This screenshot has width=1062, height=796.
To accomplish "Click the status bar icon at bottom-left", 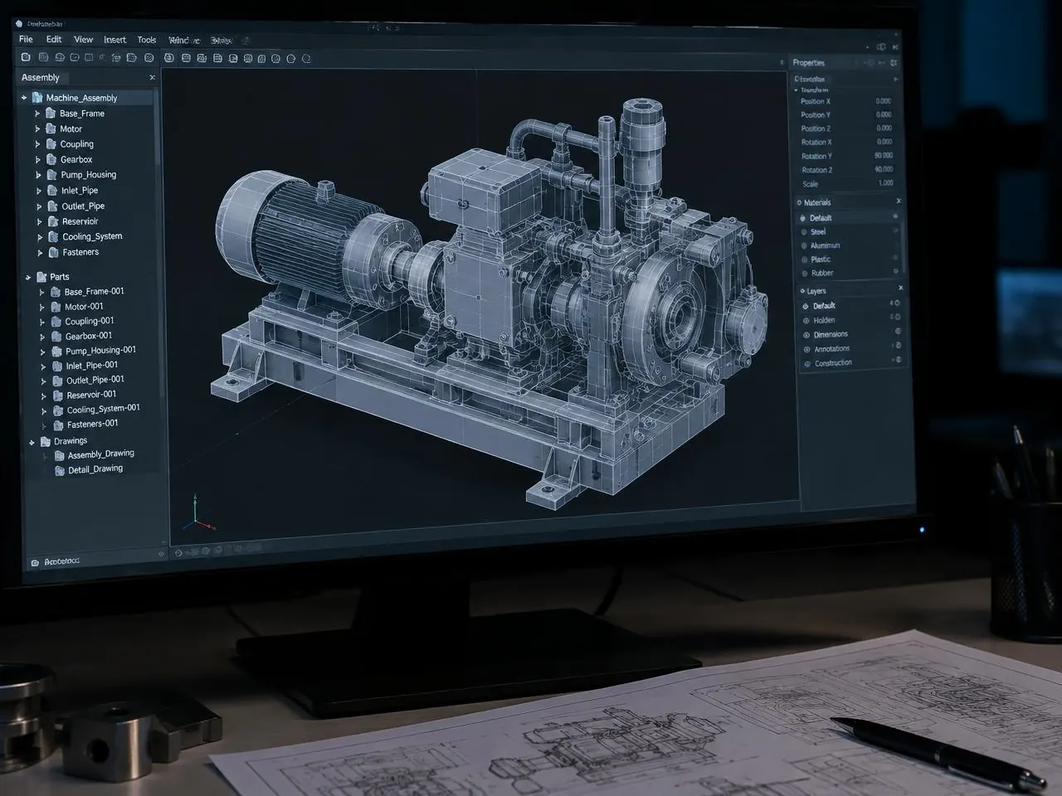I will click(x=35, y=562).
